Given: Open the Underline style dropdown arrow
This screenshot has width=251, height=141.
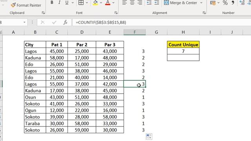Looking at the screenshot, I should pos(73,3).
